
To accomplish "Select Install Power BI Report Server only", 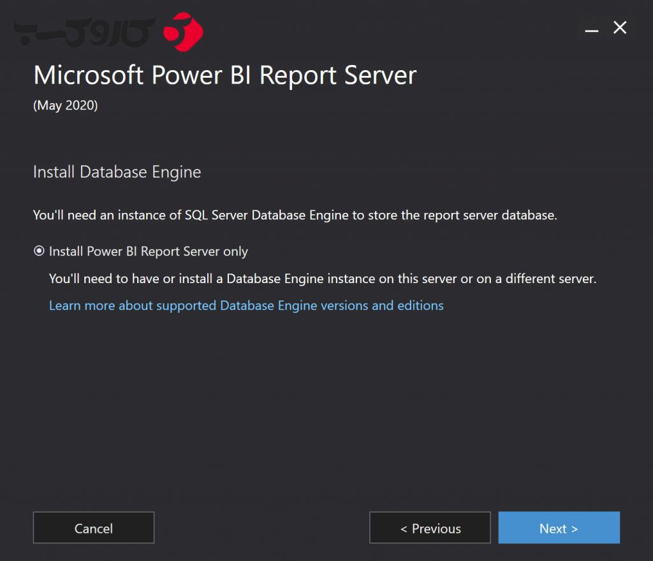I will tap(148, 251).
